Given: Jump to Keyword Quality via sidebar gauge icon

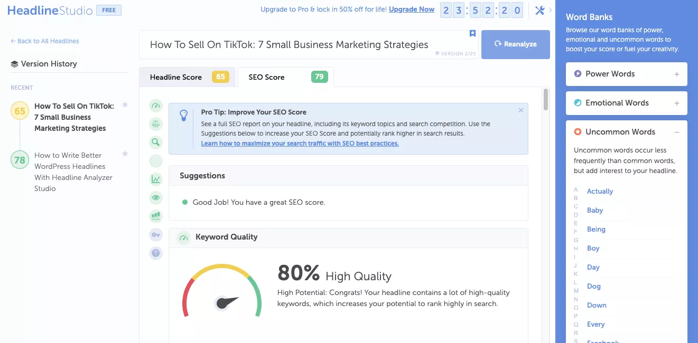Looking at the screenshot, I should (155, 106).
